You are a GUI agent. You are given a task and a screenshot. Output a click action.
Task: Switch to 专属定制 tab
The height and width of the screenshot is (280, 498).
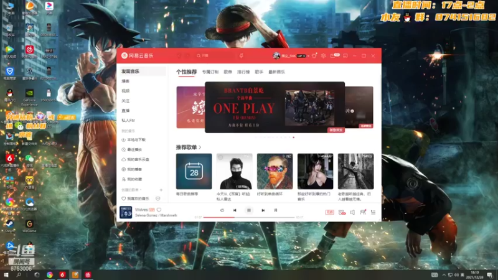pyautogui.click(x=210, y=72)
